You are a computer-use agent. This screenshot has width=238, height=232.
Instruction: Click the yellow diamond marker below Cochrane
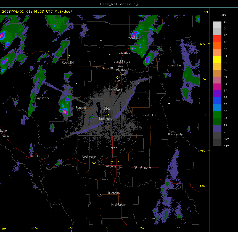click(94, 163)
